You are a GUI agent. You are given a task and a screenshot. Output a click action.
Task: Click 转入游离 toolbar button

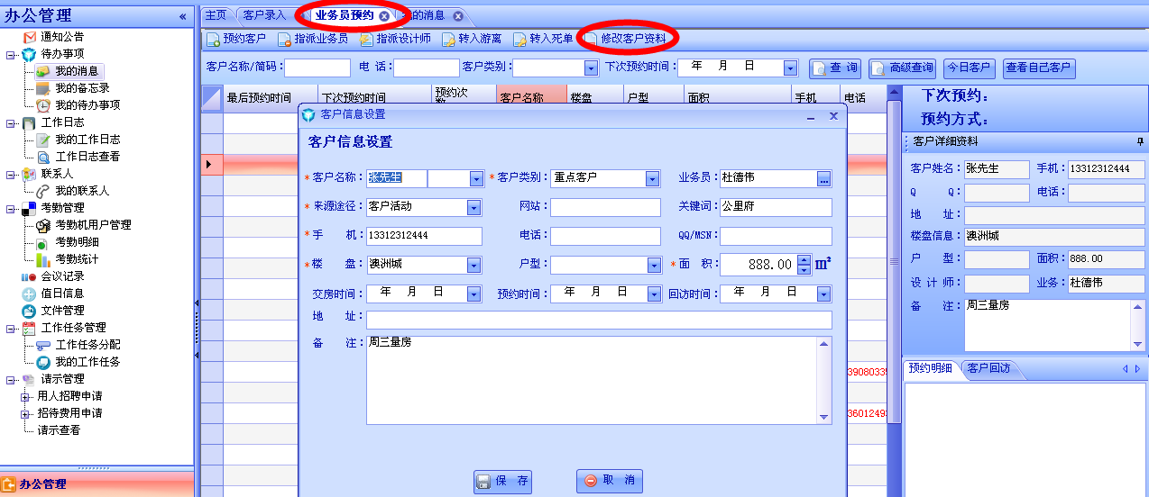click(x=472, y=40)
